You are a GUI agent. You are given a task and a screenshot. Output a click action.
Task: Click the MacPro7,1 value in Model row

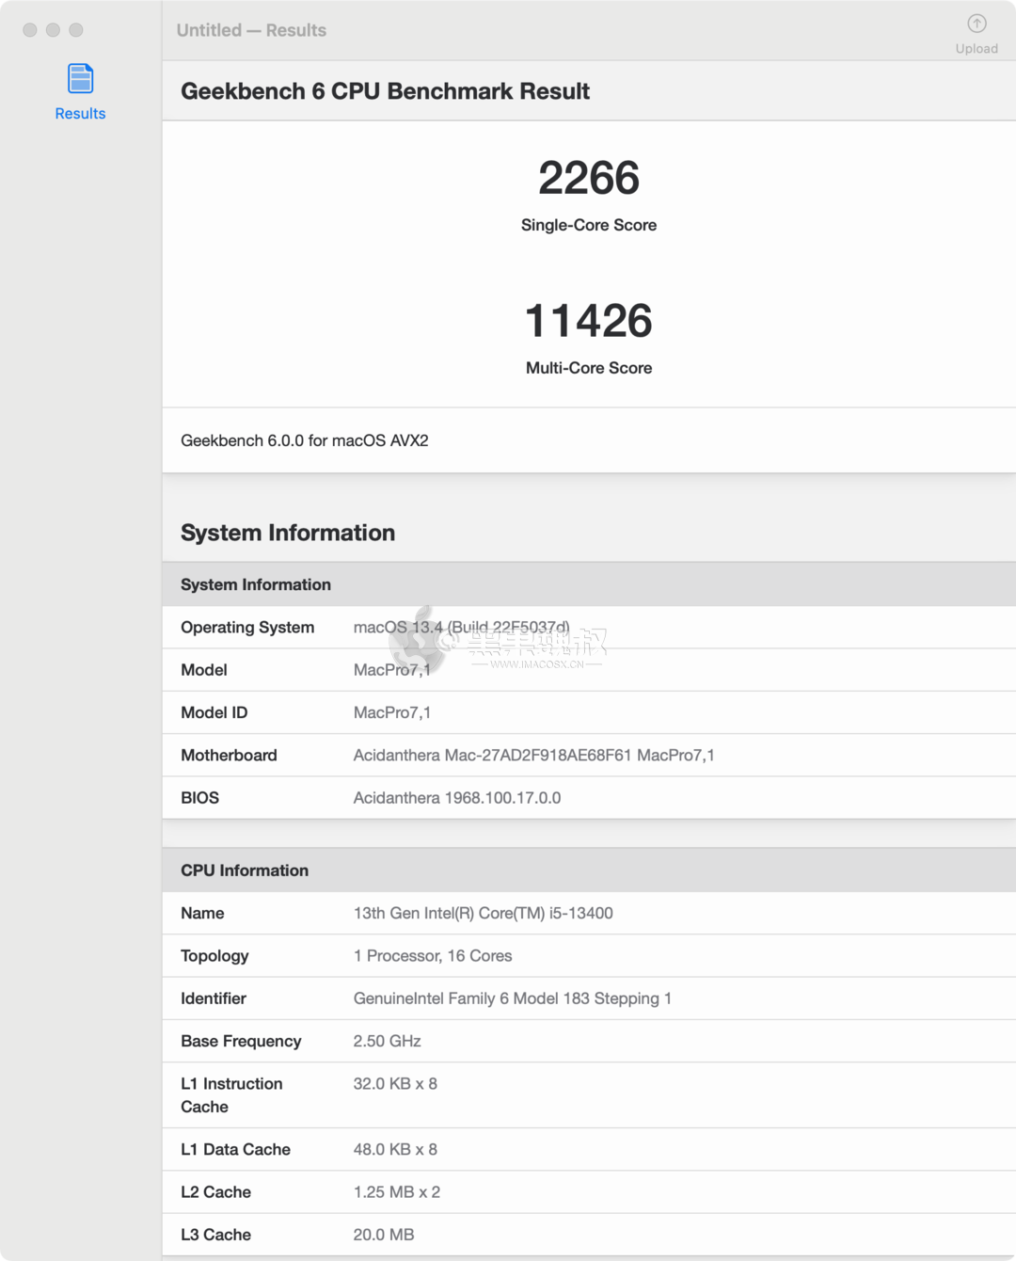[392, 670]
